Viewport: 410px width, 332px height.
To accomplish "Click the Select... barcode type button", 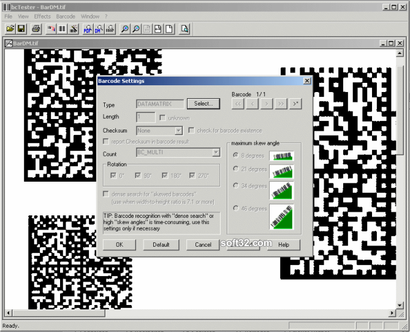I will click(x=203, y=104).
